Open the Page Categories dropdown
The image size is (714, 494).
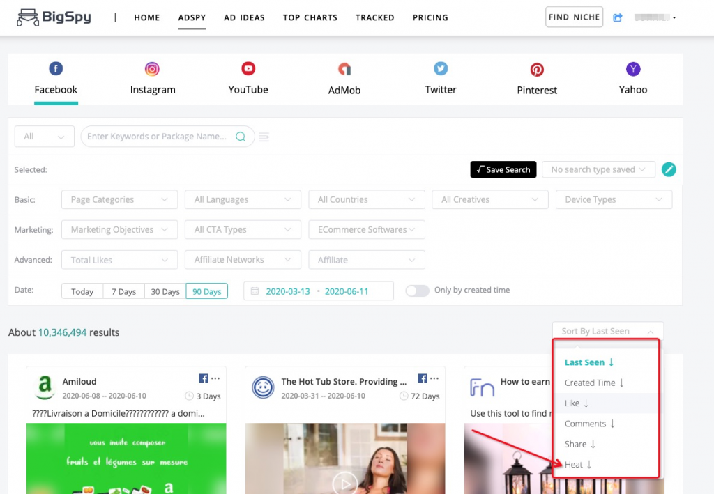119,200
